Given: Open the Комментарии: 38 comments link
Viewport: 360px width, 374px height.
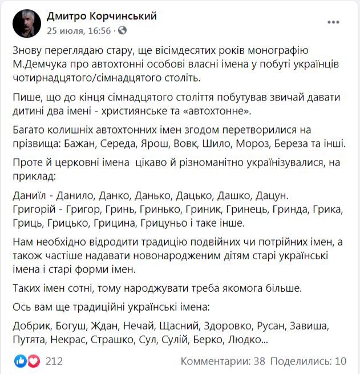Looking at the screenshot, I should click(x=224, y=361).
